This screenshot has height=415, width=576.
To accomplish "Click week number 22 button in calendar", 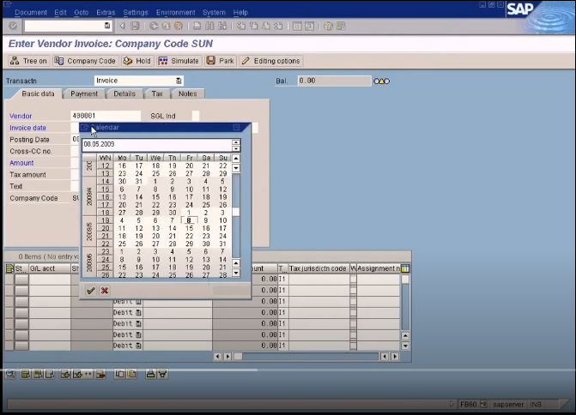I will (105, 244).
